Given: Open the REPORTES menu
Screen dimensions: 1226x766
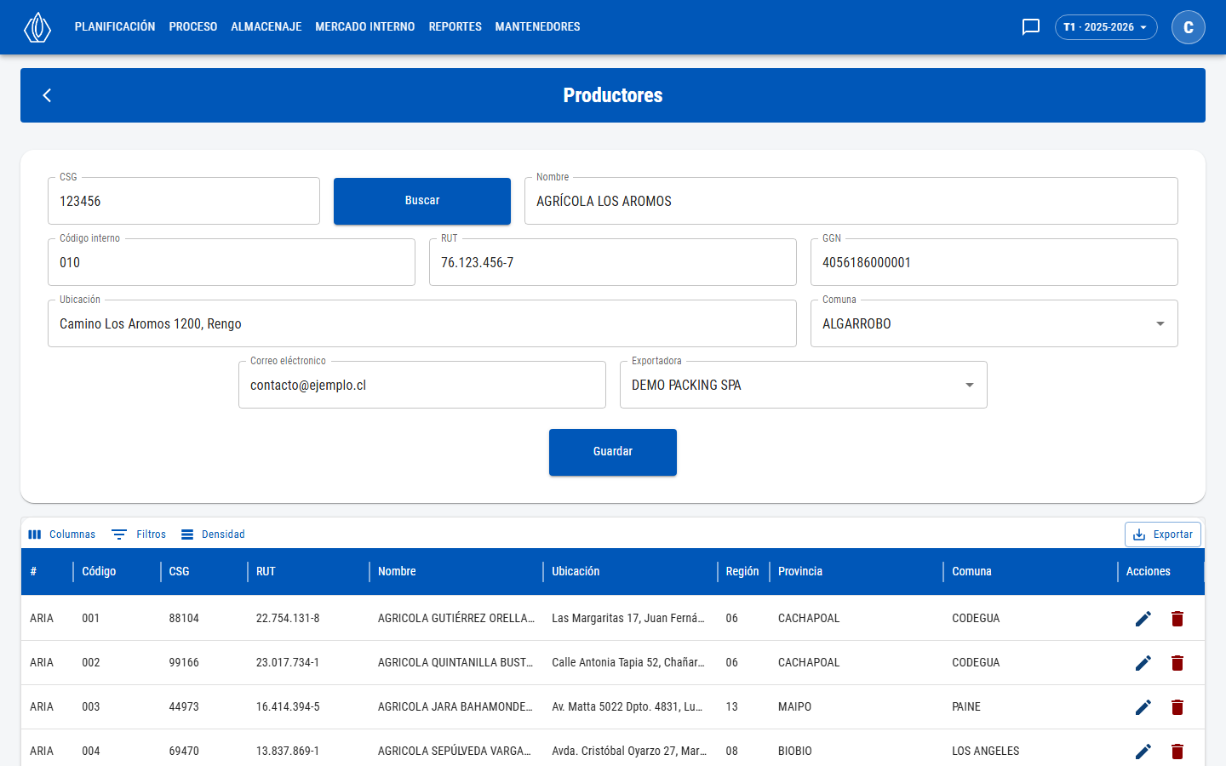Looking at the screenshot, I should click(455, 27).
